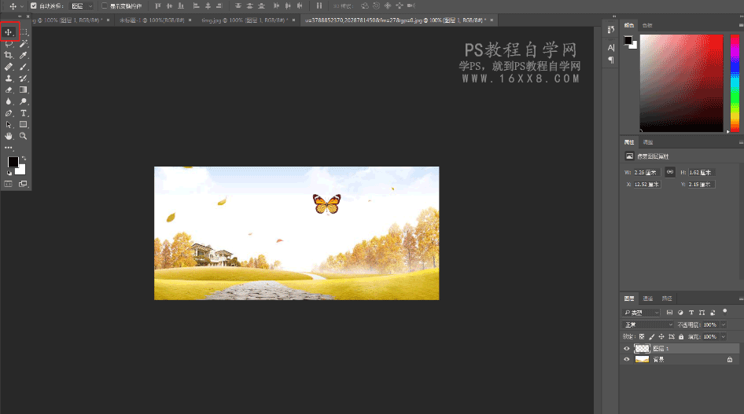Select the Crop tool
This screenshot has width=744, height=414.
tap(9, 55)
